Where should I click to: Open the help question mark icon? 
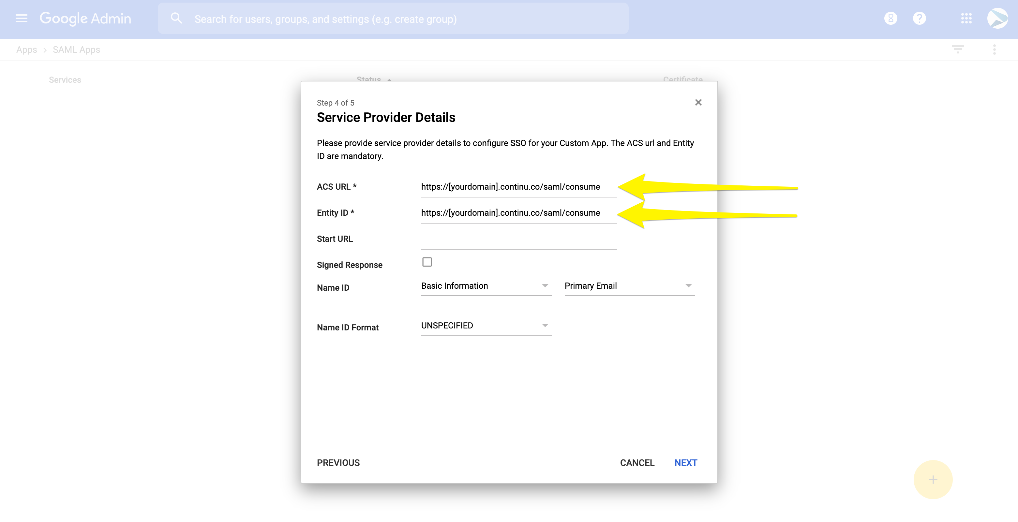(x=919, y=19)
